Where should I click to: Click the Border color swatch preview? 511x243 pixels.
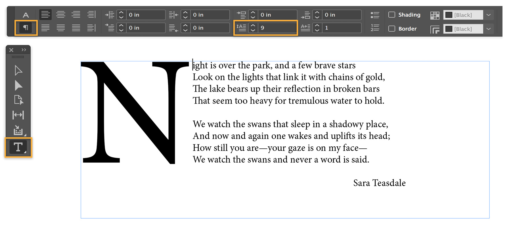(449, 29)
